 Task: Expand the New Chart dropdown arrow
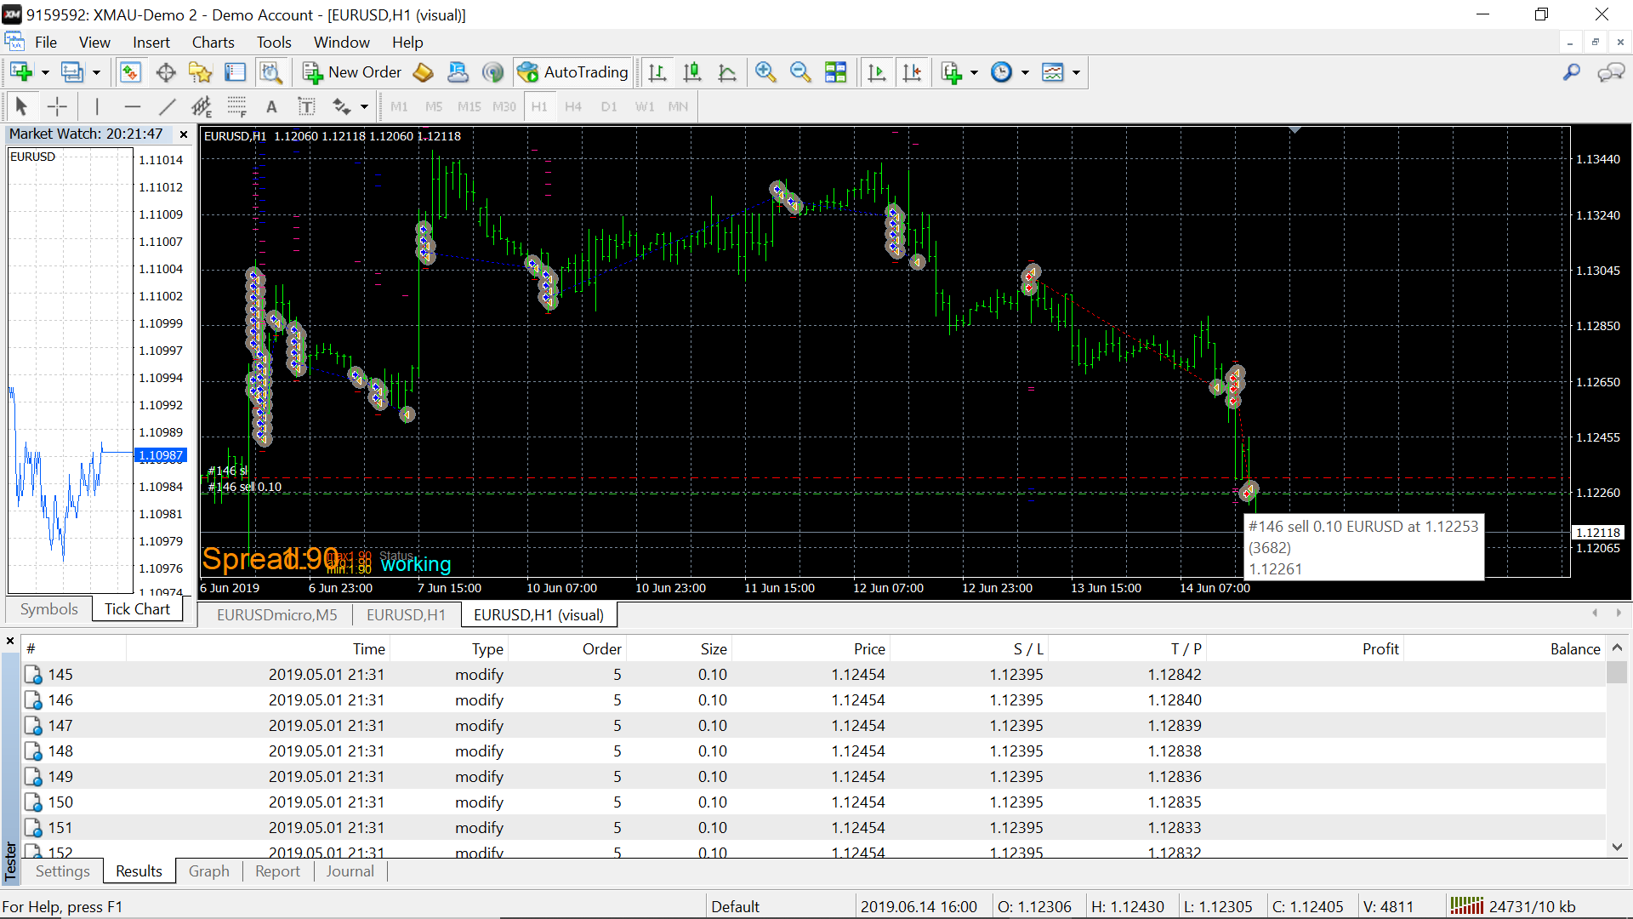[x=45, y=72]
